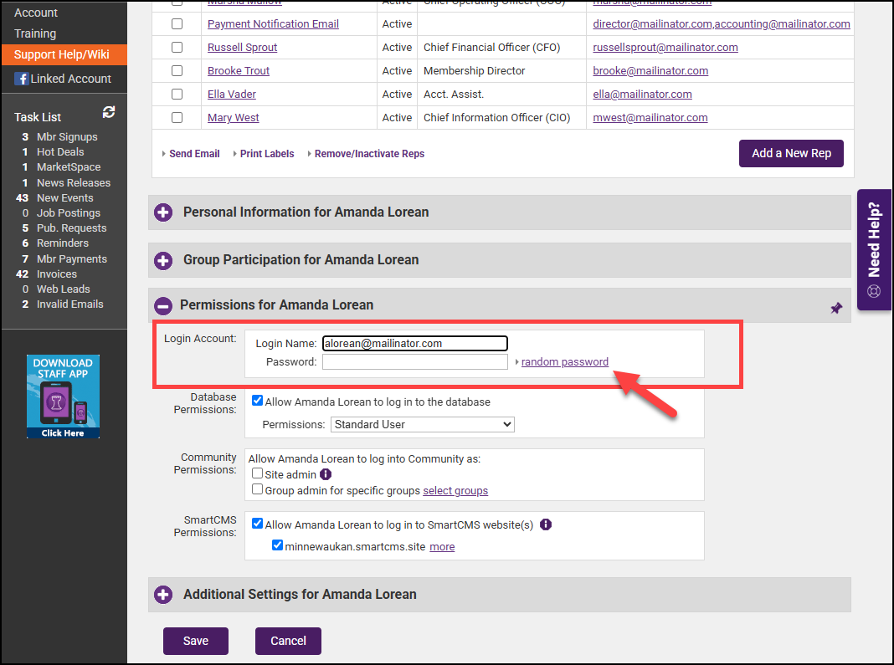Open the Training menu item
Image resolution: width=894 pixels, height=665 pixels.
click(x=35, y=33)
